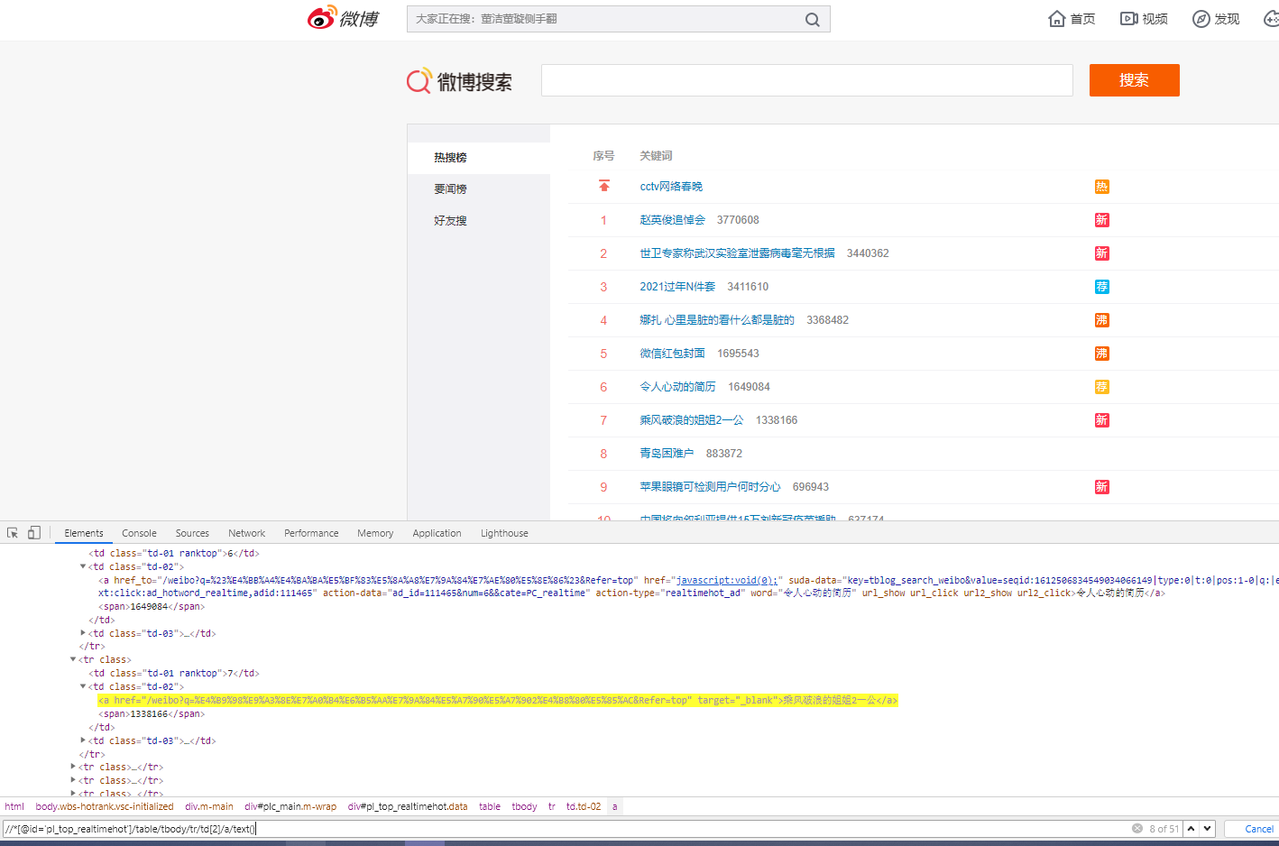Click the 沸 badge for 娜扎 row

click(1101, 320)
